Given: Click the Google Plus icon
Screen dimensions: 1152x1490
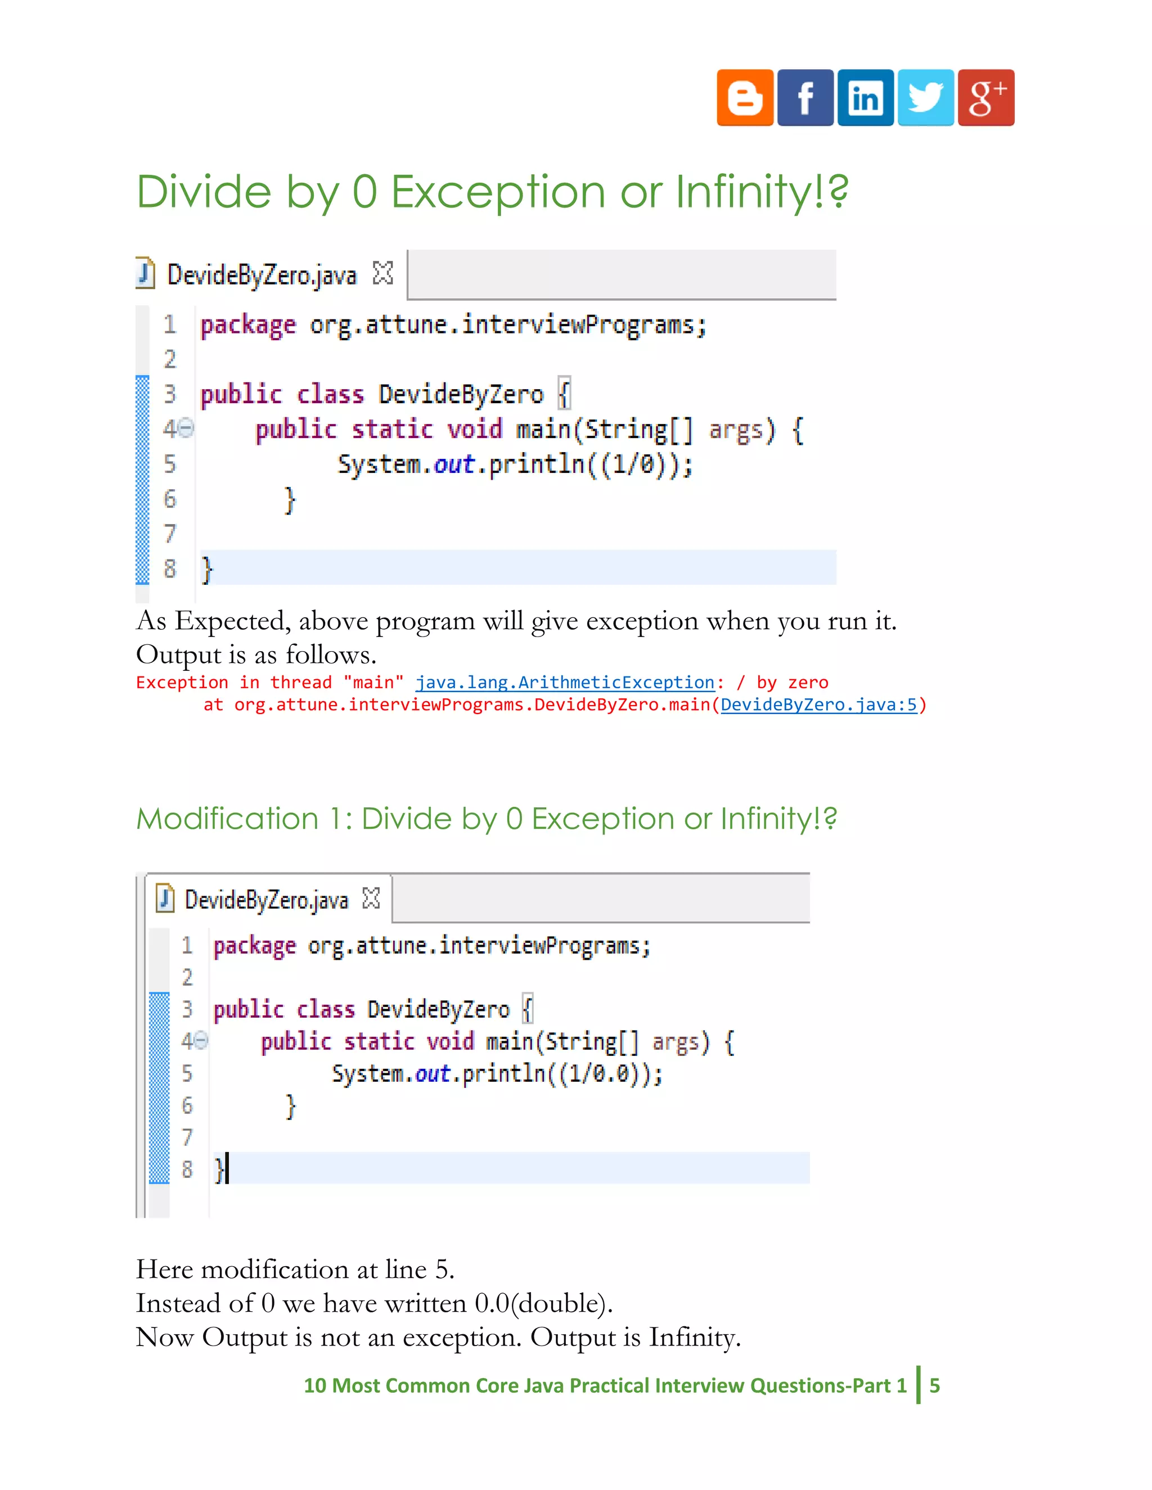Looking at the screenshot, I should (985, 98).
